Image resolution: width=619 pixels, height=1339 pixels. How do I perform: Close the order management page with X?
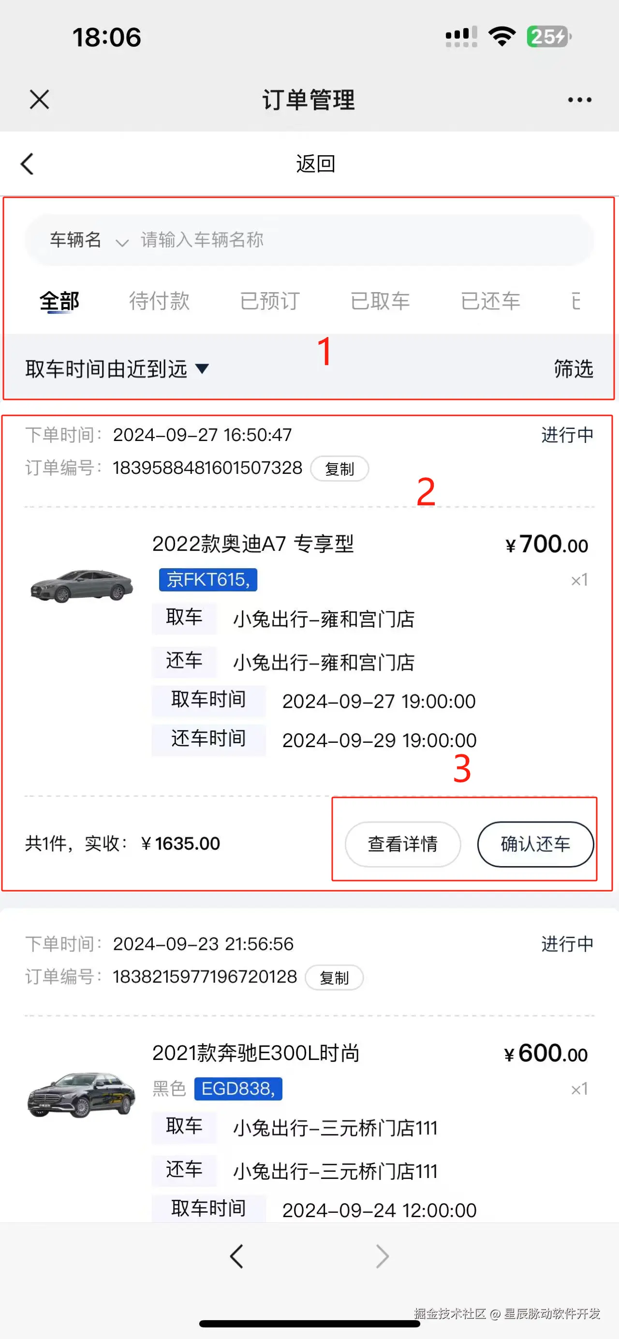40,99
